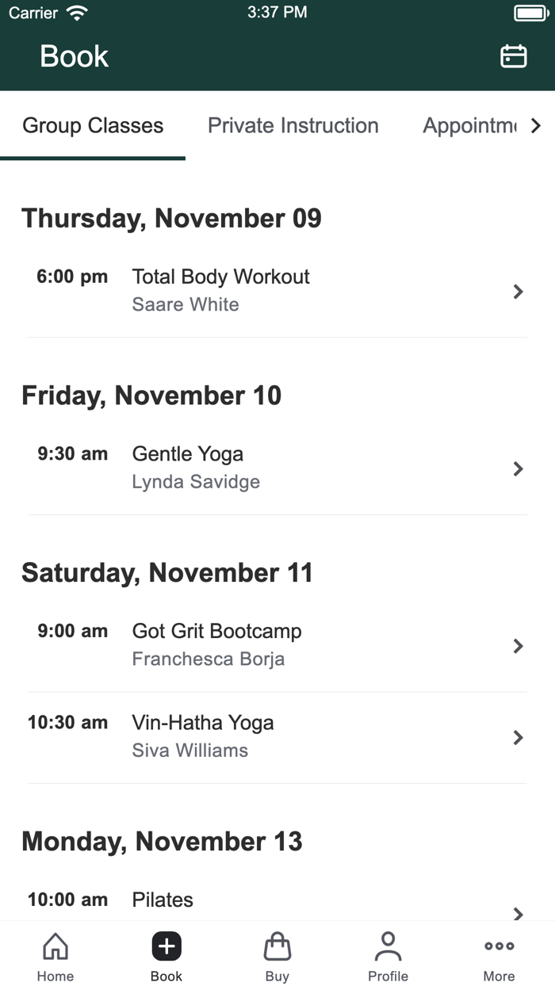This screenshot has height=986, width=555.
Task: Tap the battery indicator in status bar
Action: [530, 13]
